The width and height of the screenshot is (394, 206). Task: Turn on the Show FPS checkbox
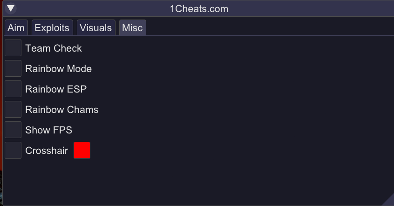pos(13,130)
